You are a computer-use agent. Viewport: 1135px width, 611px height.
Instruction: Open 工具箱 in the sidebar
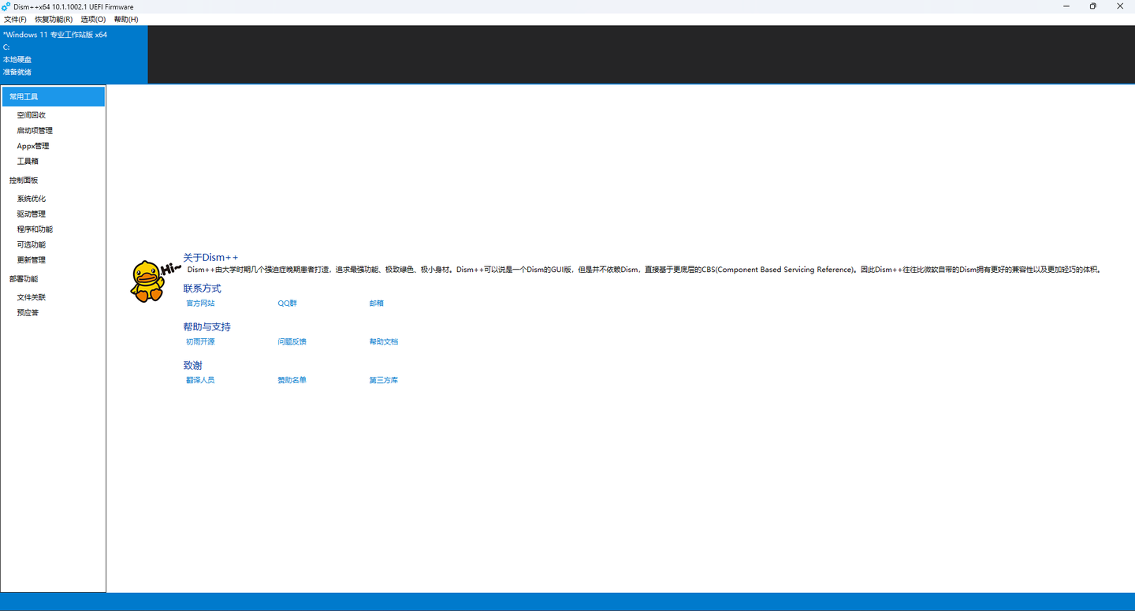[x=28, y=161]
